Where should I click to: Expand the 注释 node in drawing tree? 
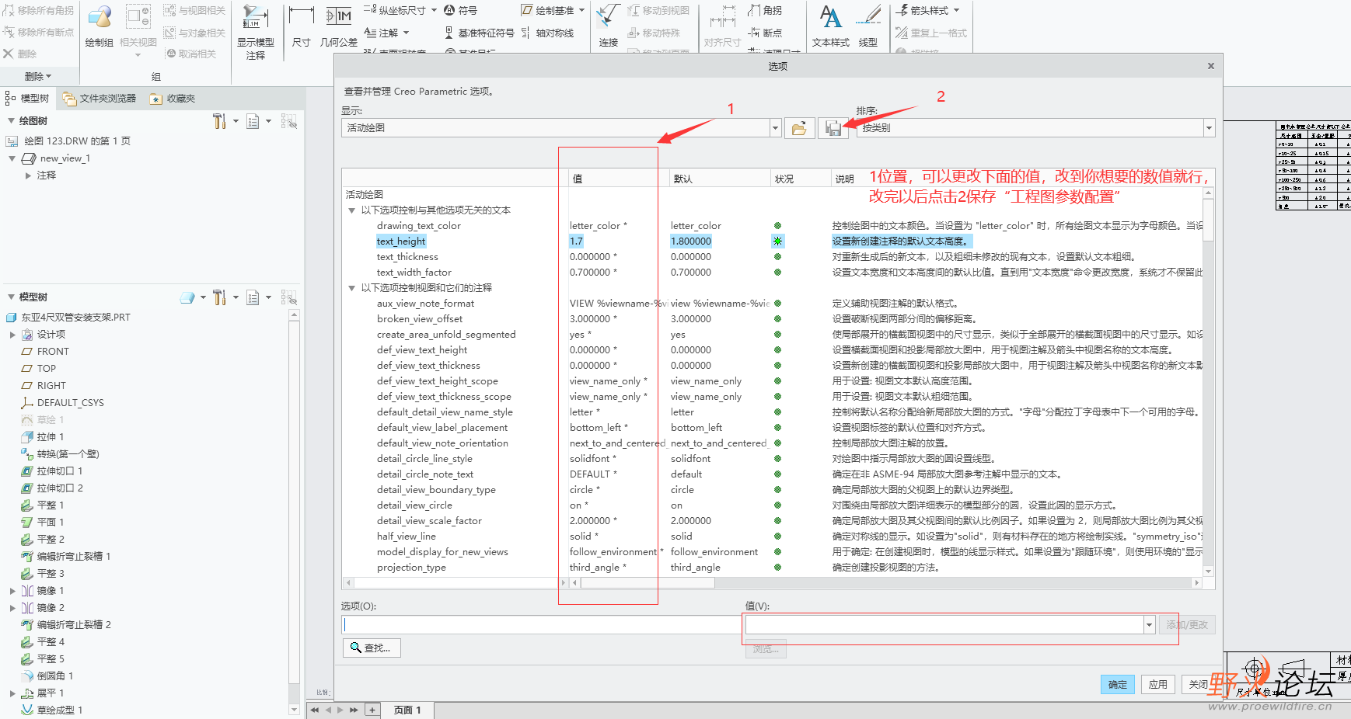click(29, 175)
